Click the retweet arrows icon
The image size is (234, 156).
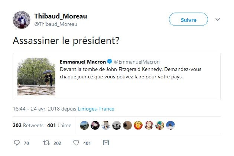tap(46, 143)
